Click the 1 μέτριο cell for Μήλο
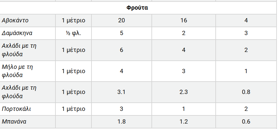 pyautogui.click(x=73, y=71)
